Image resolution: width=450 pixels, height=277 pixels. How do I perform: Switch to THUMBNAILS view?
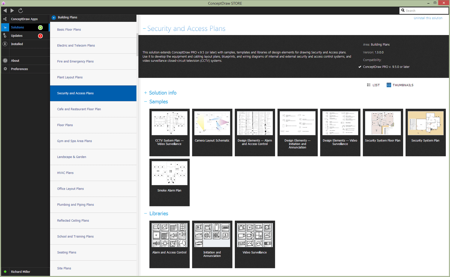[x=400, y=85]
